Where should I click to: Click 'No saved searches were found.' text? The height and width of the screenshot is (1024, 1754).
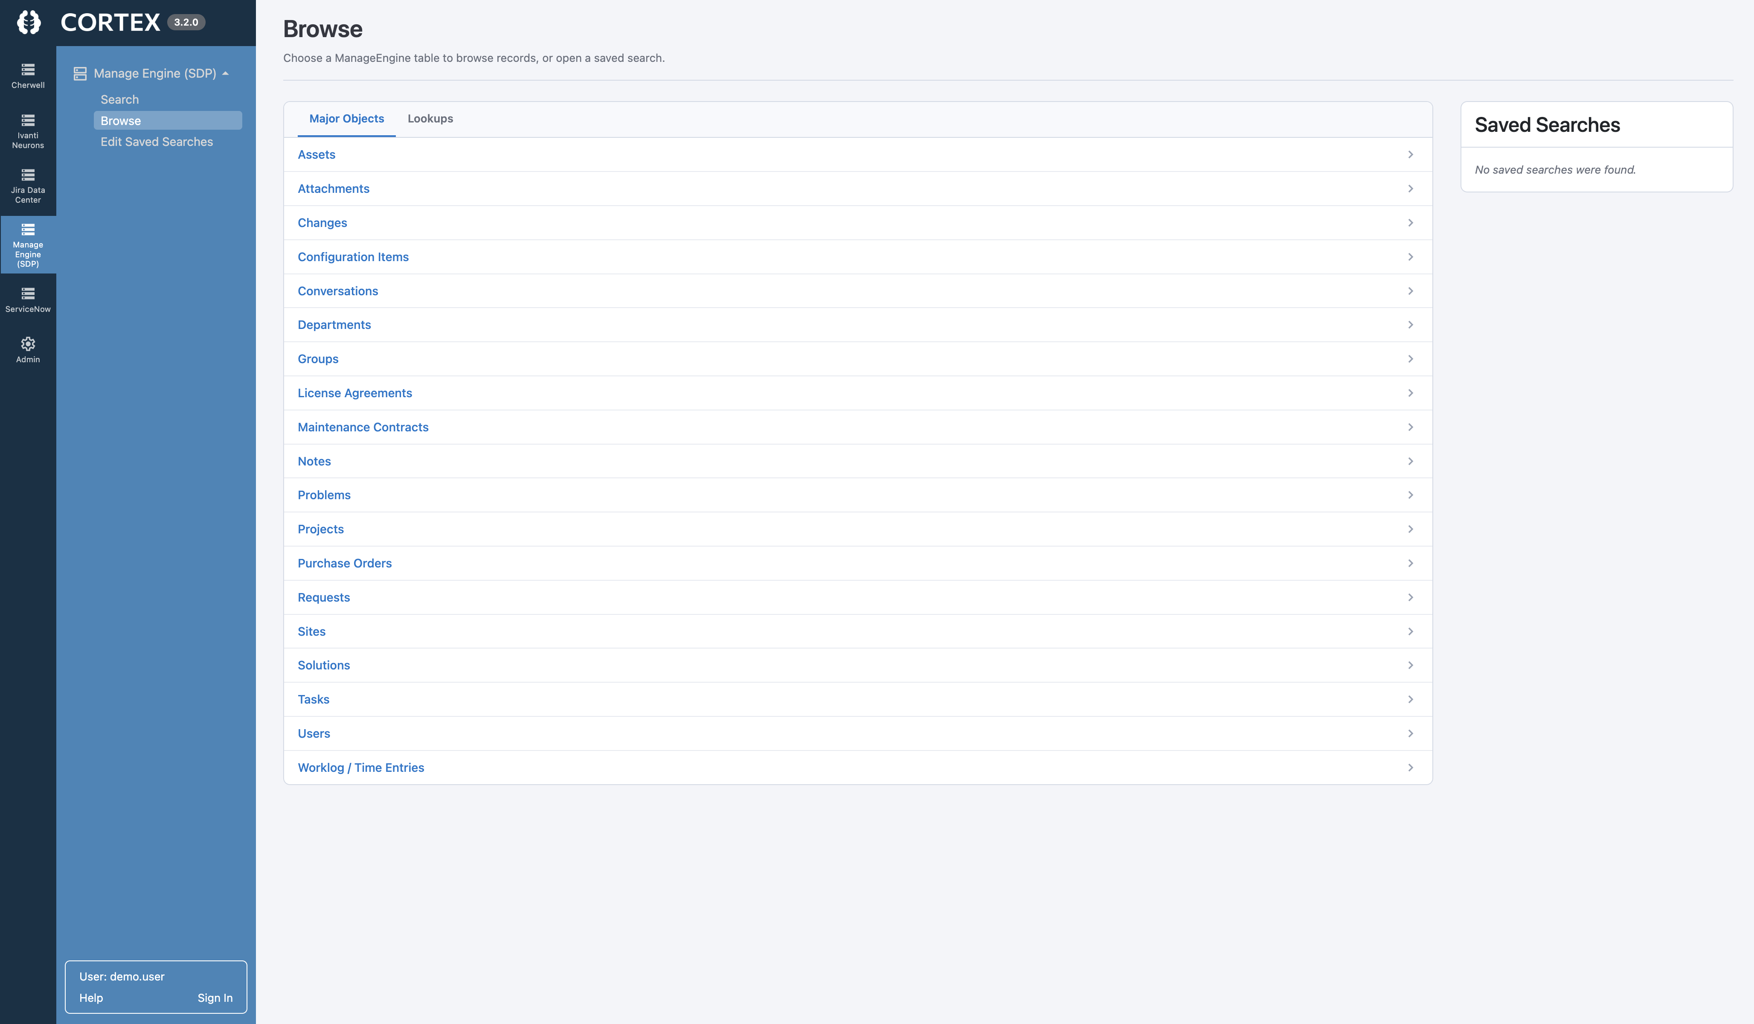pyautogui.click(x=1555, y=170)
